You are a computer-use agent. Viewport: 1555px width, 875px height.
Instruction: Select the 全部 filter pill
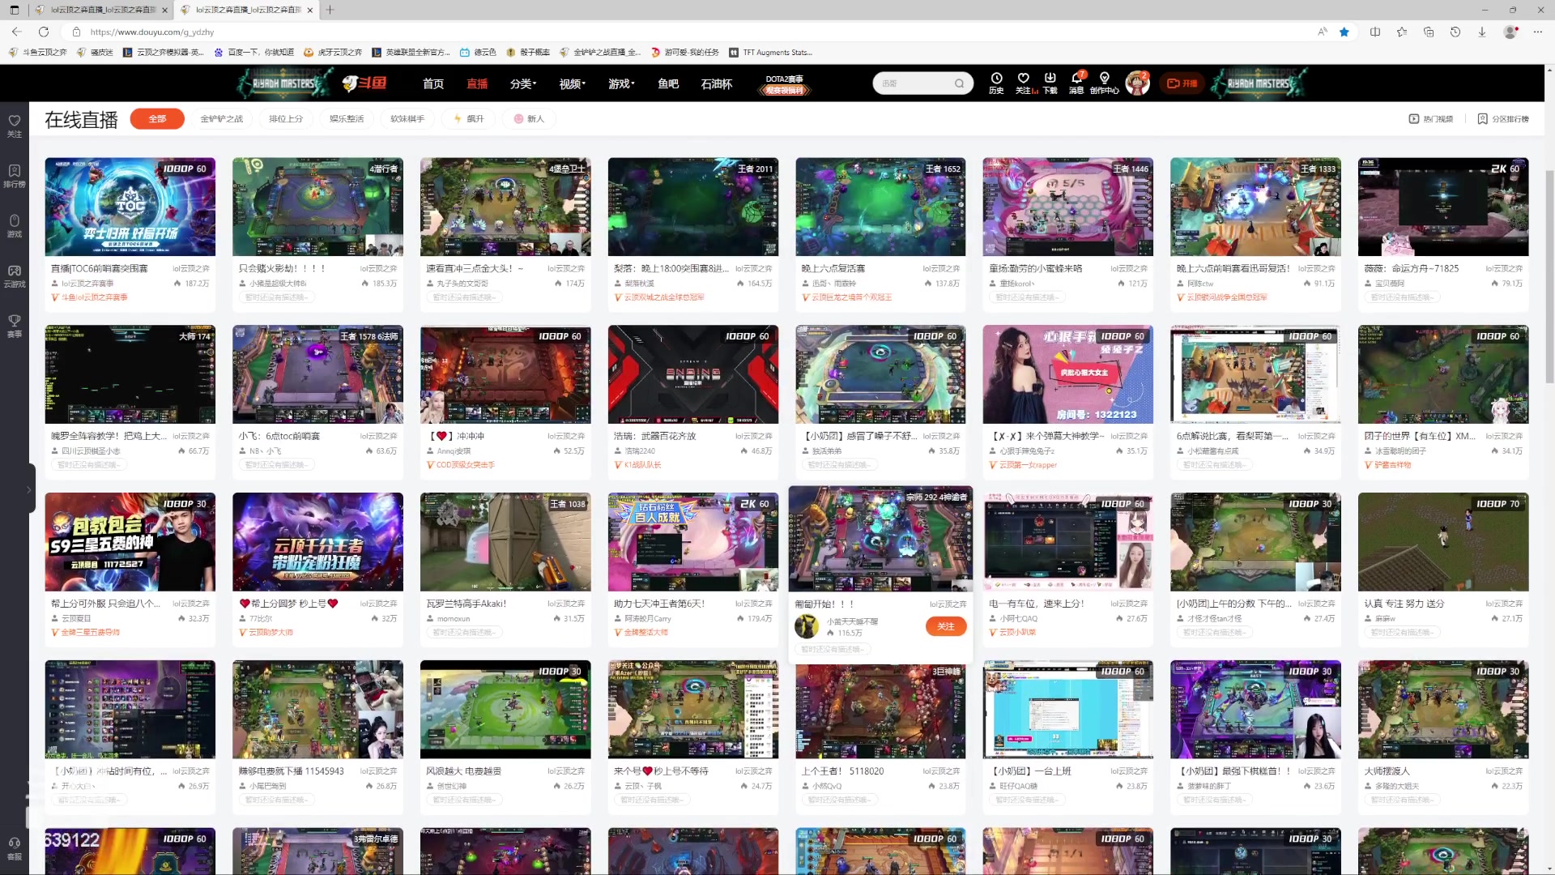click(x=157, y=119)
